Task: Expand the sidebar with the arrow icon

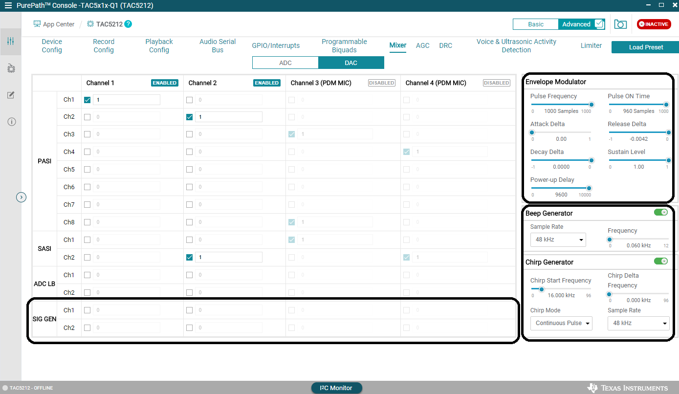Action: click(x=21, y=197)
